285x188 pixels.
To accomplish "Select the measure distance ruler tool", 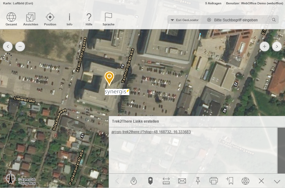I will (x=166, y=181).
